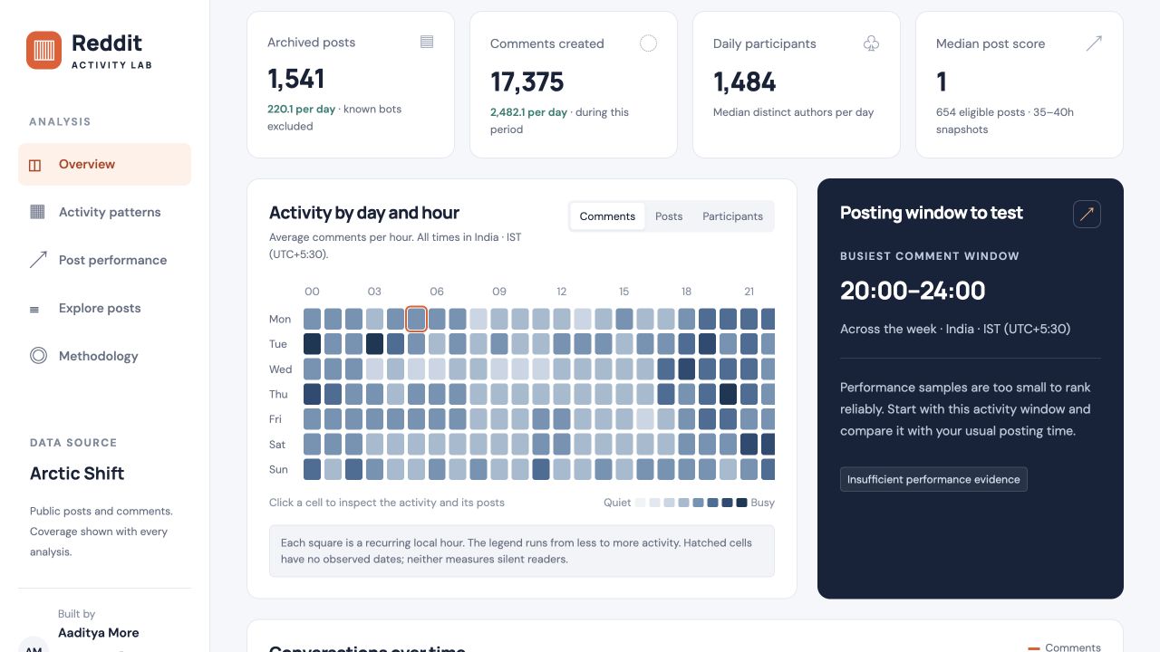Screen dimensions: 1160x652
Task: Switch heatmap to the Comments tab
Action: pyautogui.click(x=607, y=216)
